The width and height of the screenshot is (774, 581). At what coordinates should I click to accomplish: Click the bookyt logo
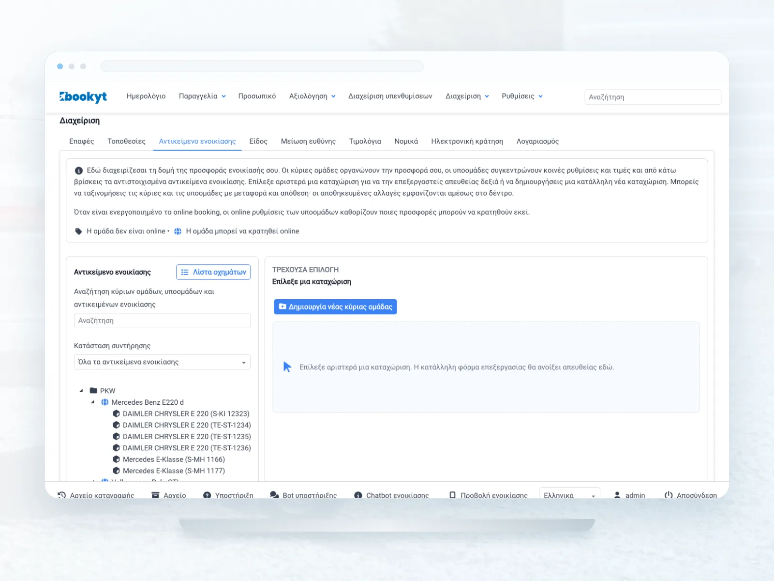83,97
